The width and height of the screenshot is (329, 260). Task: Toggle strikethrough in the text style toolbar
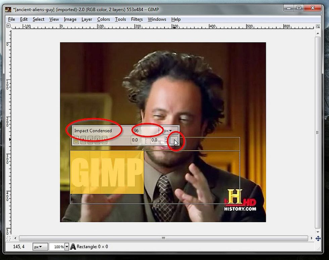click(105, 140)
